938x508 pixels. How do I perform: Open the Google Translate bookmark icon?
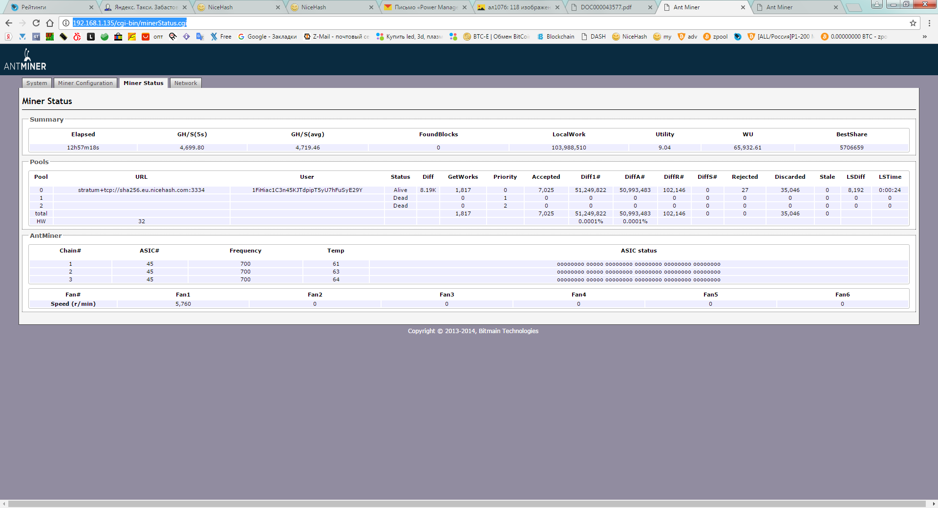[x=200, y=37]
